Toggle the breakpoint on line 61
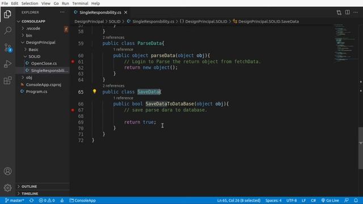Viewport: 363px width, 204px height. click(73, 62)
